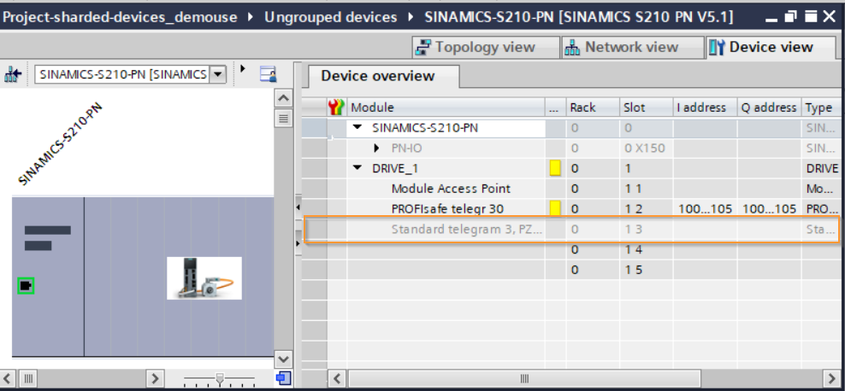Click the Module column header
The image size is (845, 391).
[445, 108]
